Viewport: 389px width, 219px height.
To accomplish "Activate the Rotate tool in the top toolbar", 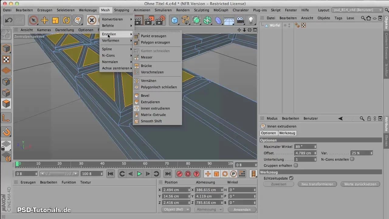I will click(x=66, y=20).
